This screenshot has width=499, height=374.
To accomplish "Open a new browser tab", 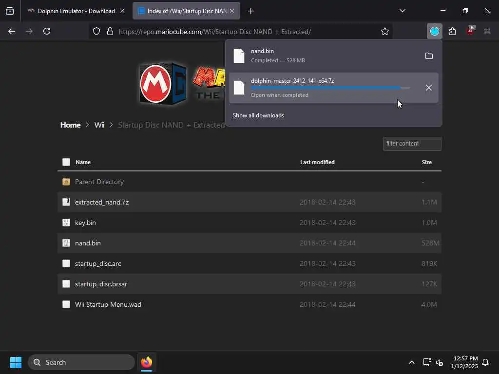I will (x=251, y=11).
